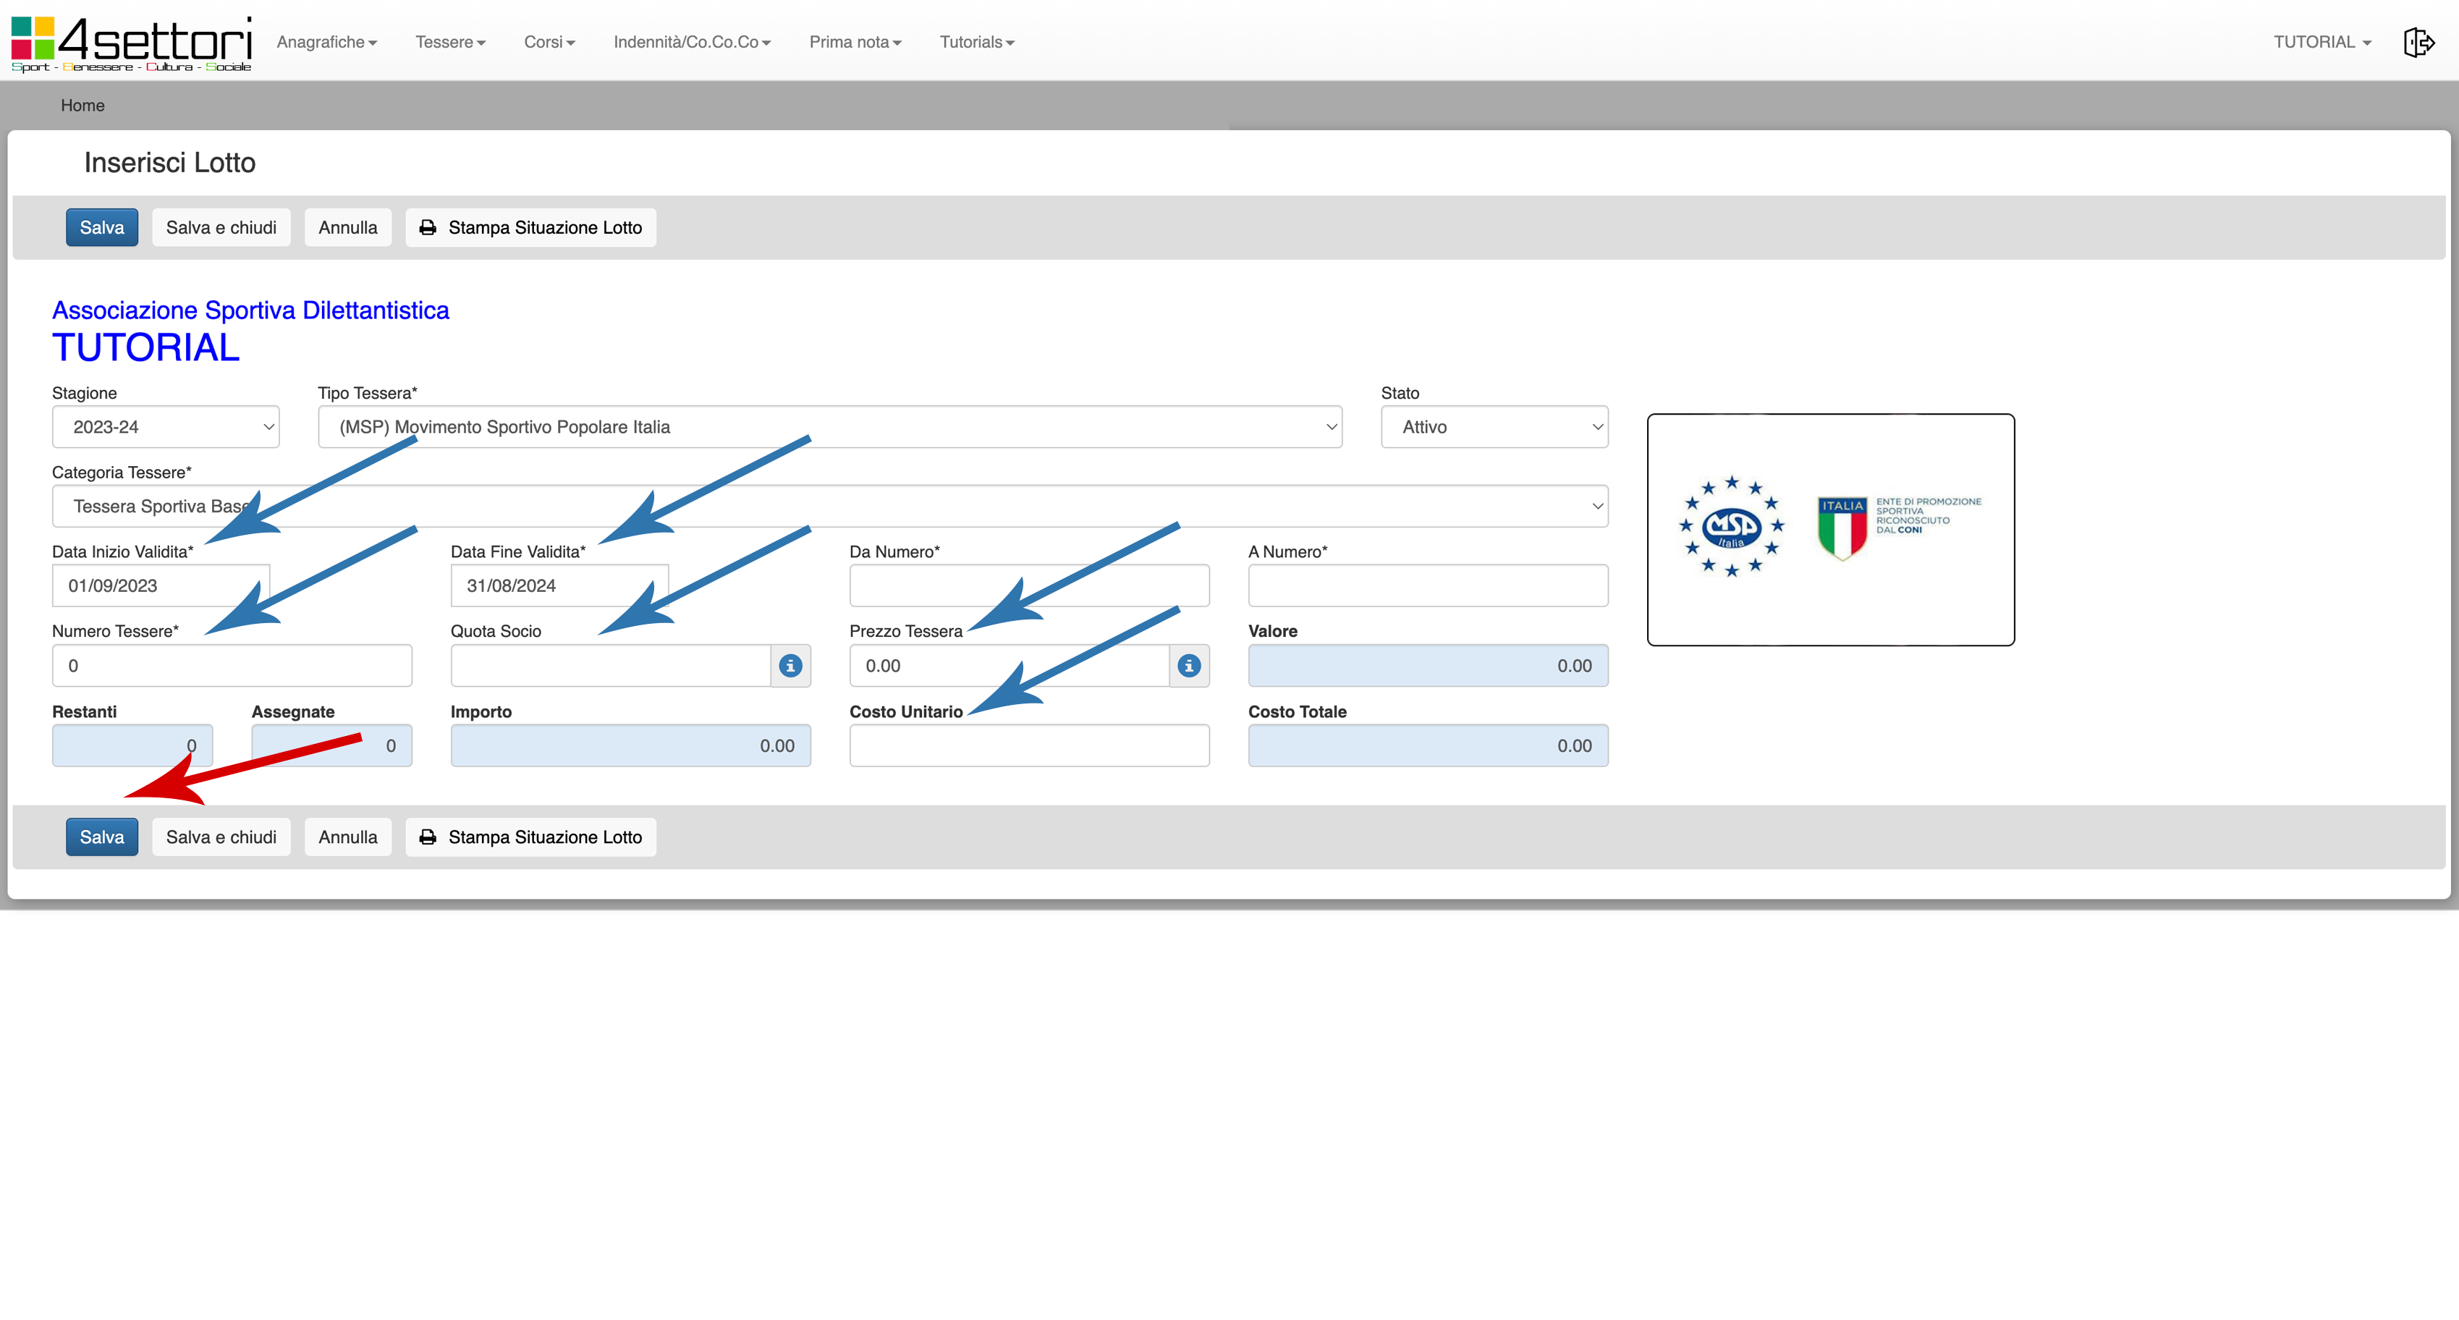Click the 4settori logo

[131, 43]
